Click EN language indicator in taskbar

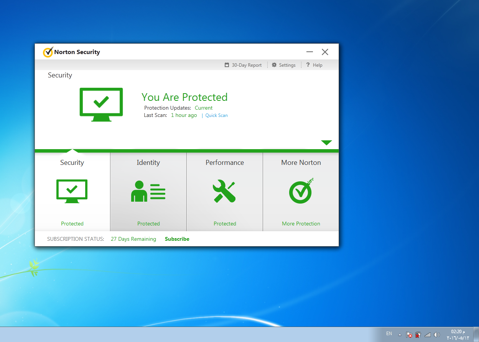point(389,334)
